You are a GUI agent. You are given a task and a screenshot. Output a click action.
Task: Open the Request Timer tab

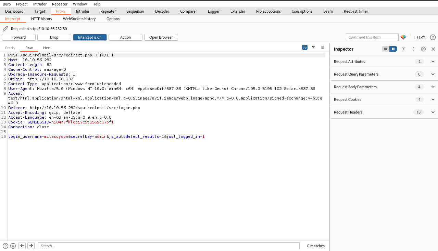tap(356, 11)
